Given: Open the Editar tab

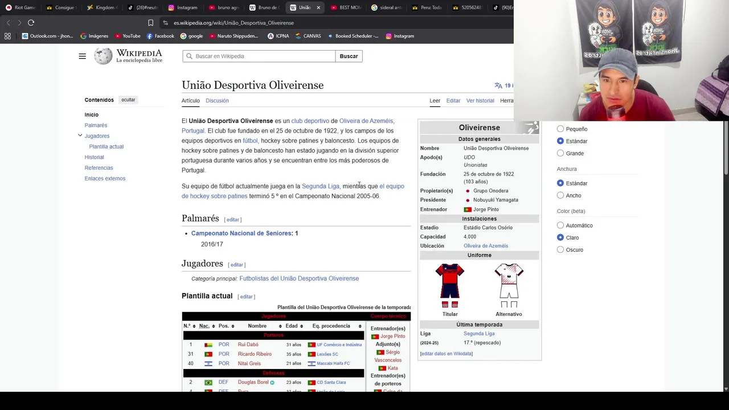Looking at the screenshot, I should pyautogui.click(x=453, y=101).
